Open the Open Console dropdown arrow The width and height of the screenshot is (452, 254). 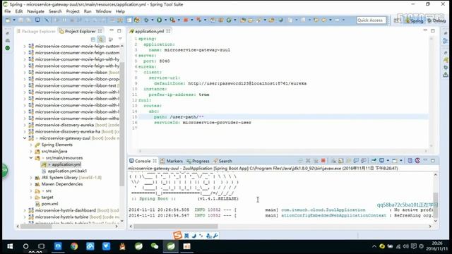[401, 161]
